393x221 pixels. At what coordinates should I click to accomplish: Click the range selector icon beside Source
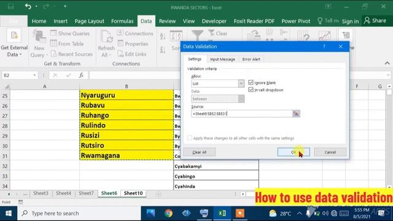pos(296,114)
